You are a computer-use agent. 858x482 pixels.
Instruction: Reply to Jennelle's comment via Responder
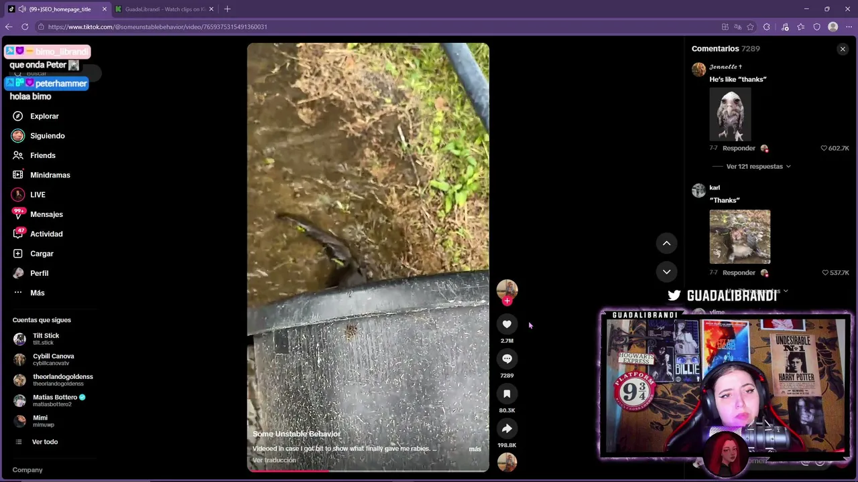pos(739,149)
